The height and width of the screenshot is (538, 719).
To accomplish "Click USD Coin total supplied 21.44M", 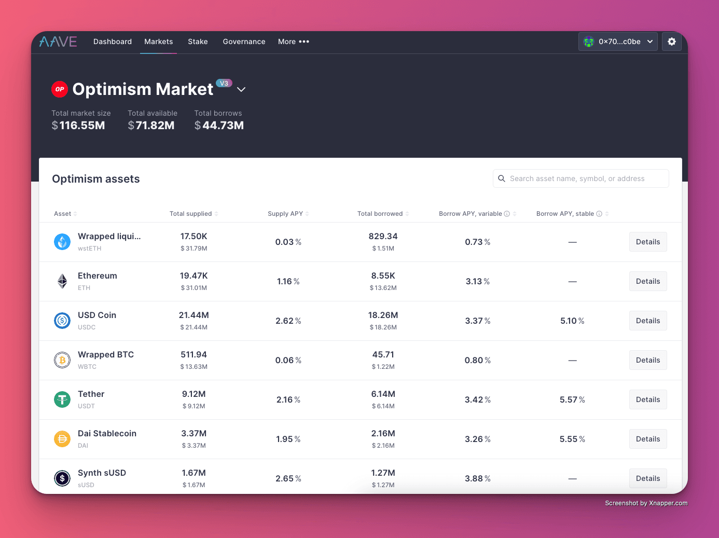I will pos(194,315).
